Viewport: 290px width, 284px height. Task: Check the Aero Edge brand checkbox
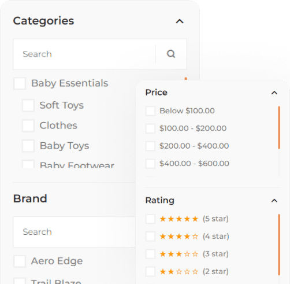pyautogui.click(x=20, y=261)
